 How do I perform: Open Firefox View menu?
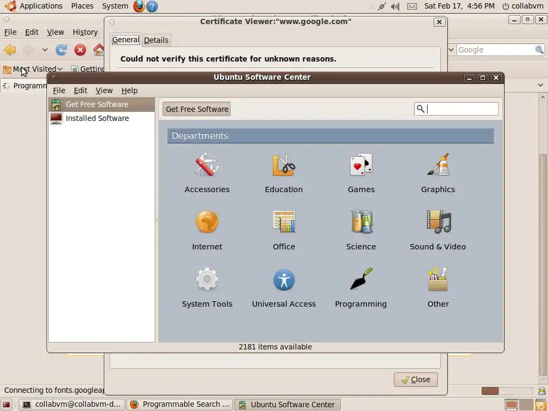tap(55, 32)
